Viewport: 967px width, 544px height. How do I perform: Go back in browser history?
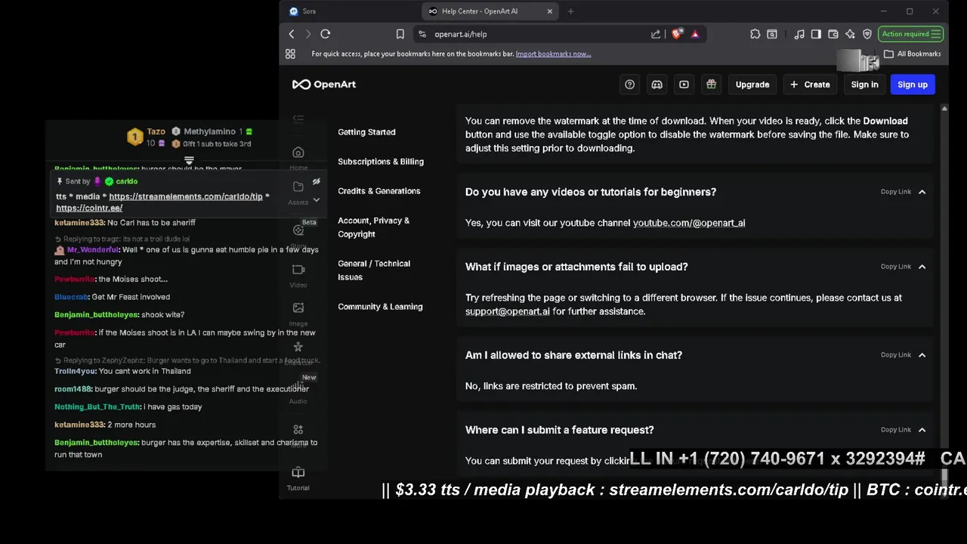click(292, 34)
